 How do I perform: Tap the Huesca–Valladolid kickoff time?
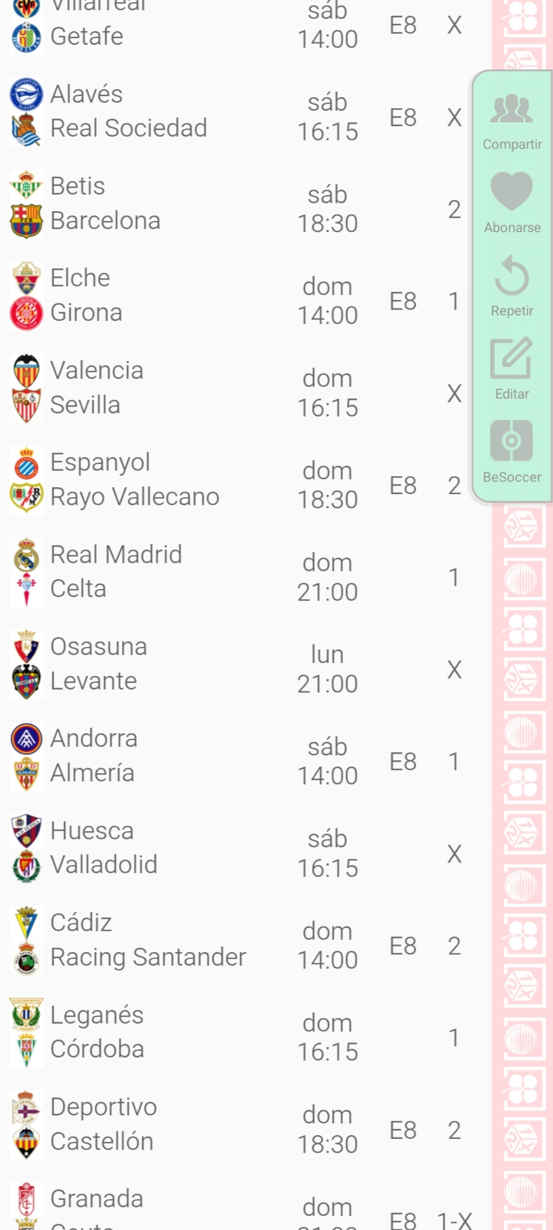coord(328,854)
